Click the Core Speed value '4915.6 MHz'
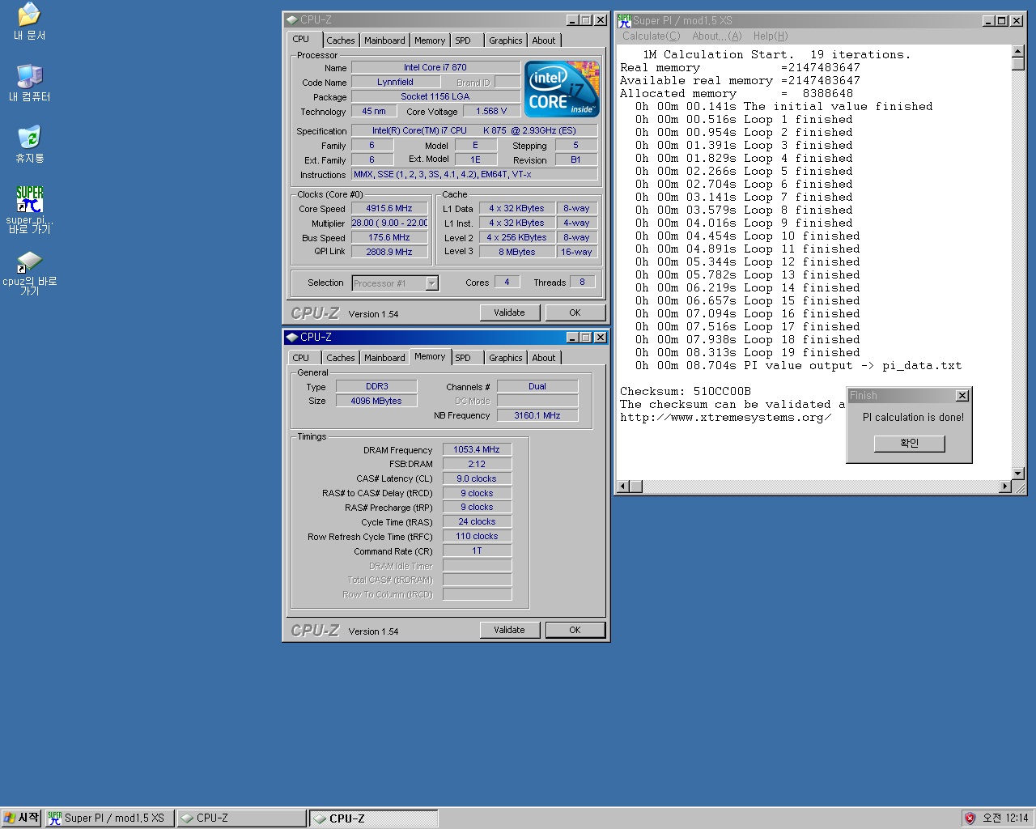The image size is (1036, 829). point(389,208)
